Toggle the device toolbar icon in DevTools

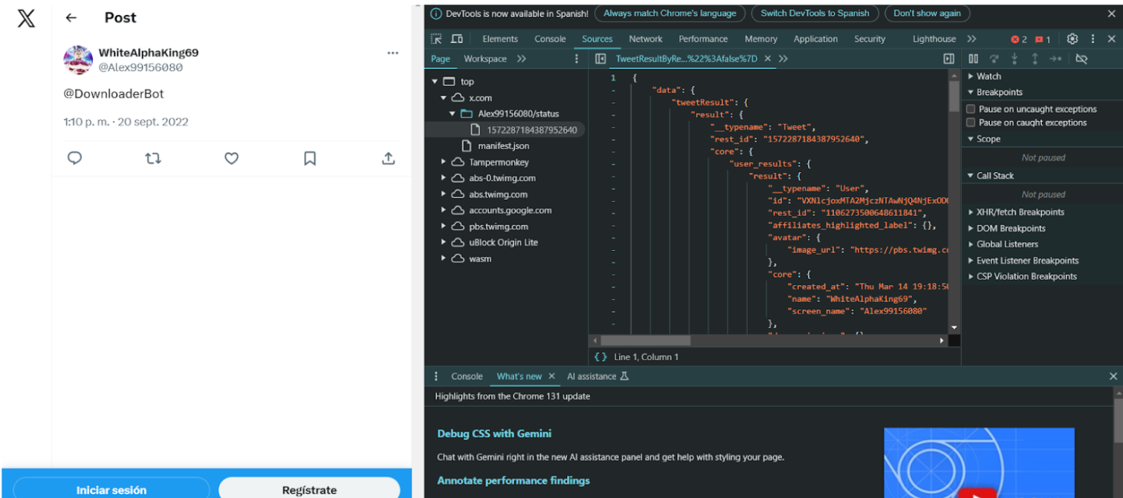457,39
